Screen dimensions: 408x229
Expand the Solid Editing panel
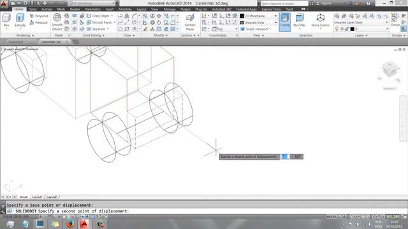point(94,35)
